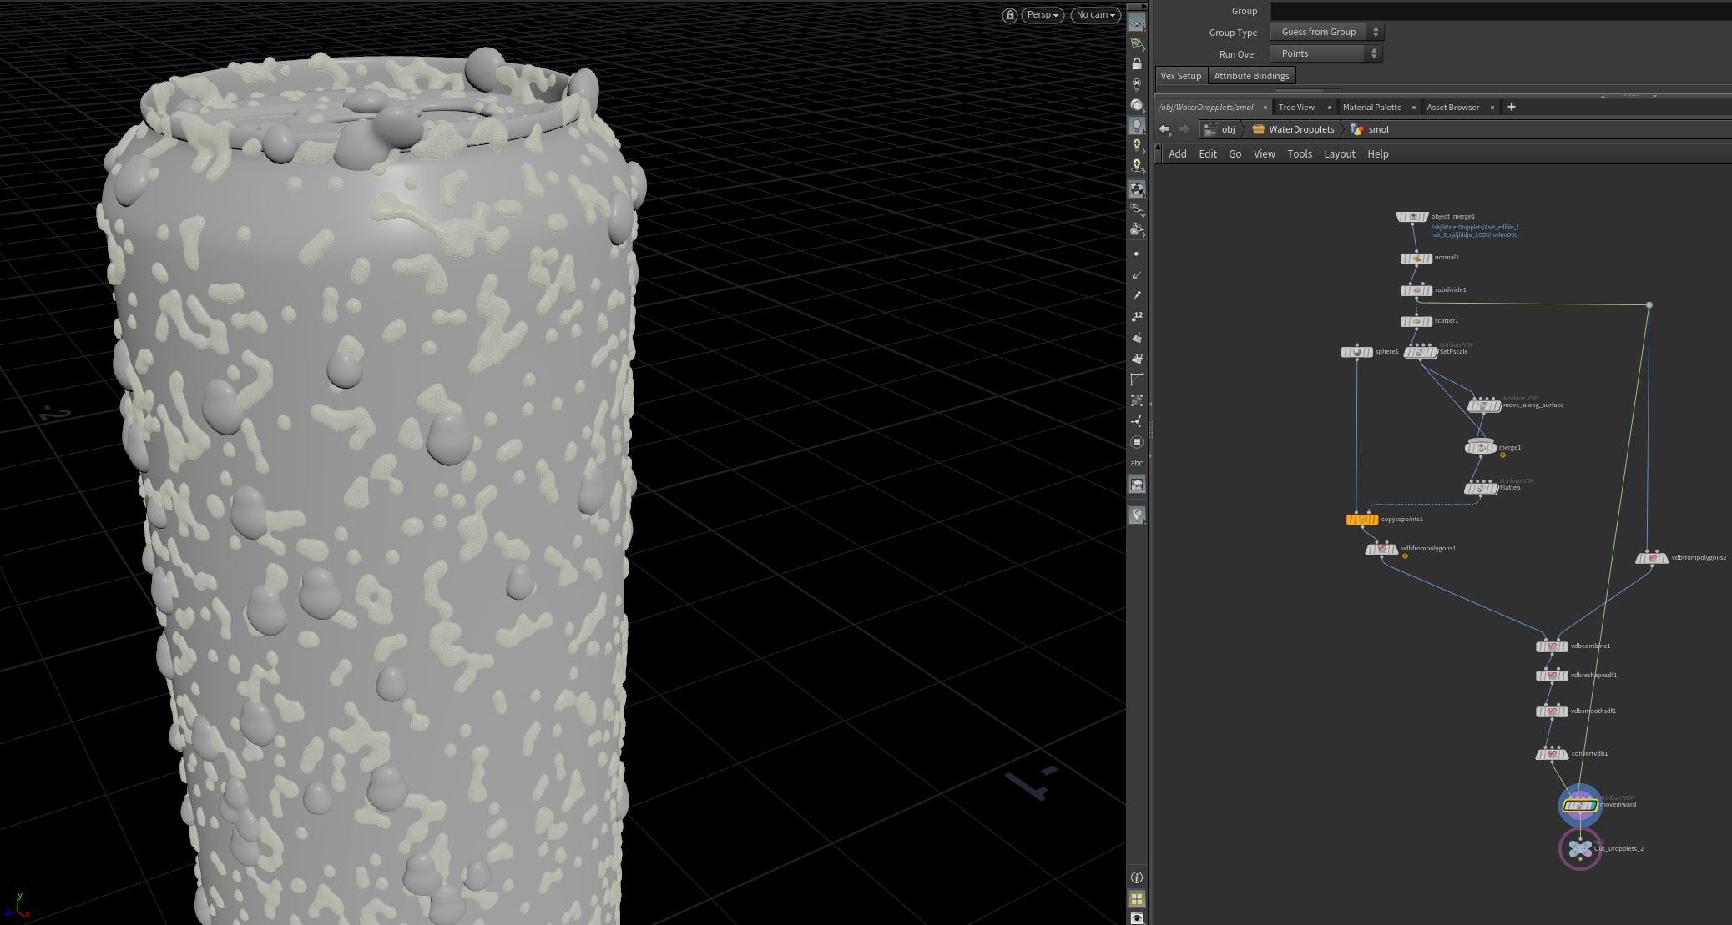Toggle the eye visibility icon at bottom
This screenshot has width=1732, height=925.
tap(1137, 917)
